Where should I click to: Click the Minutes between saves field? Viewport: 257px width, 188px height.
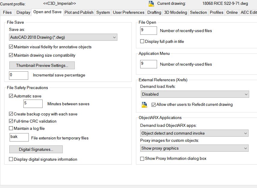coord(33,104)
